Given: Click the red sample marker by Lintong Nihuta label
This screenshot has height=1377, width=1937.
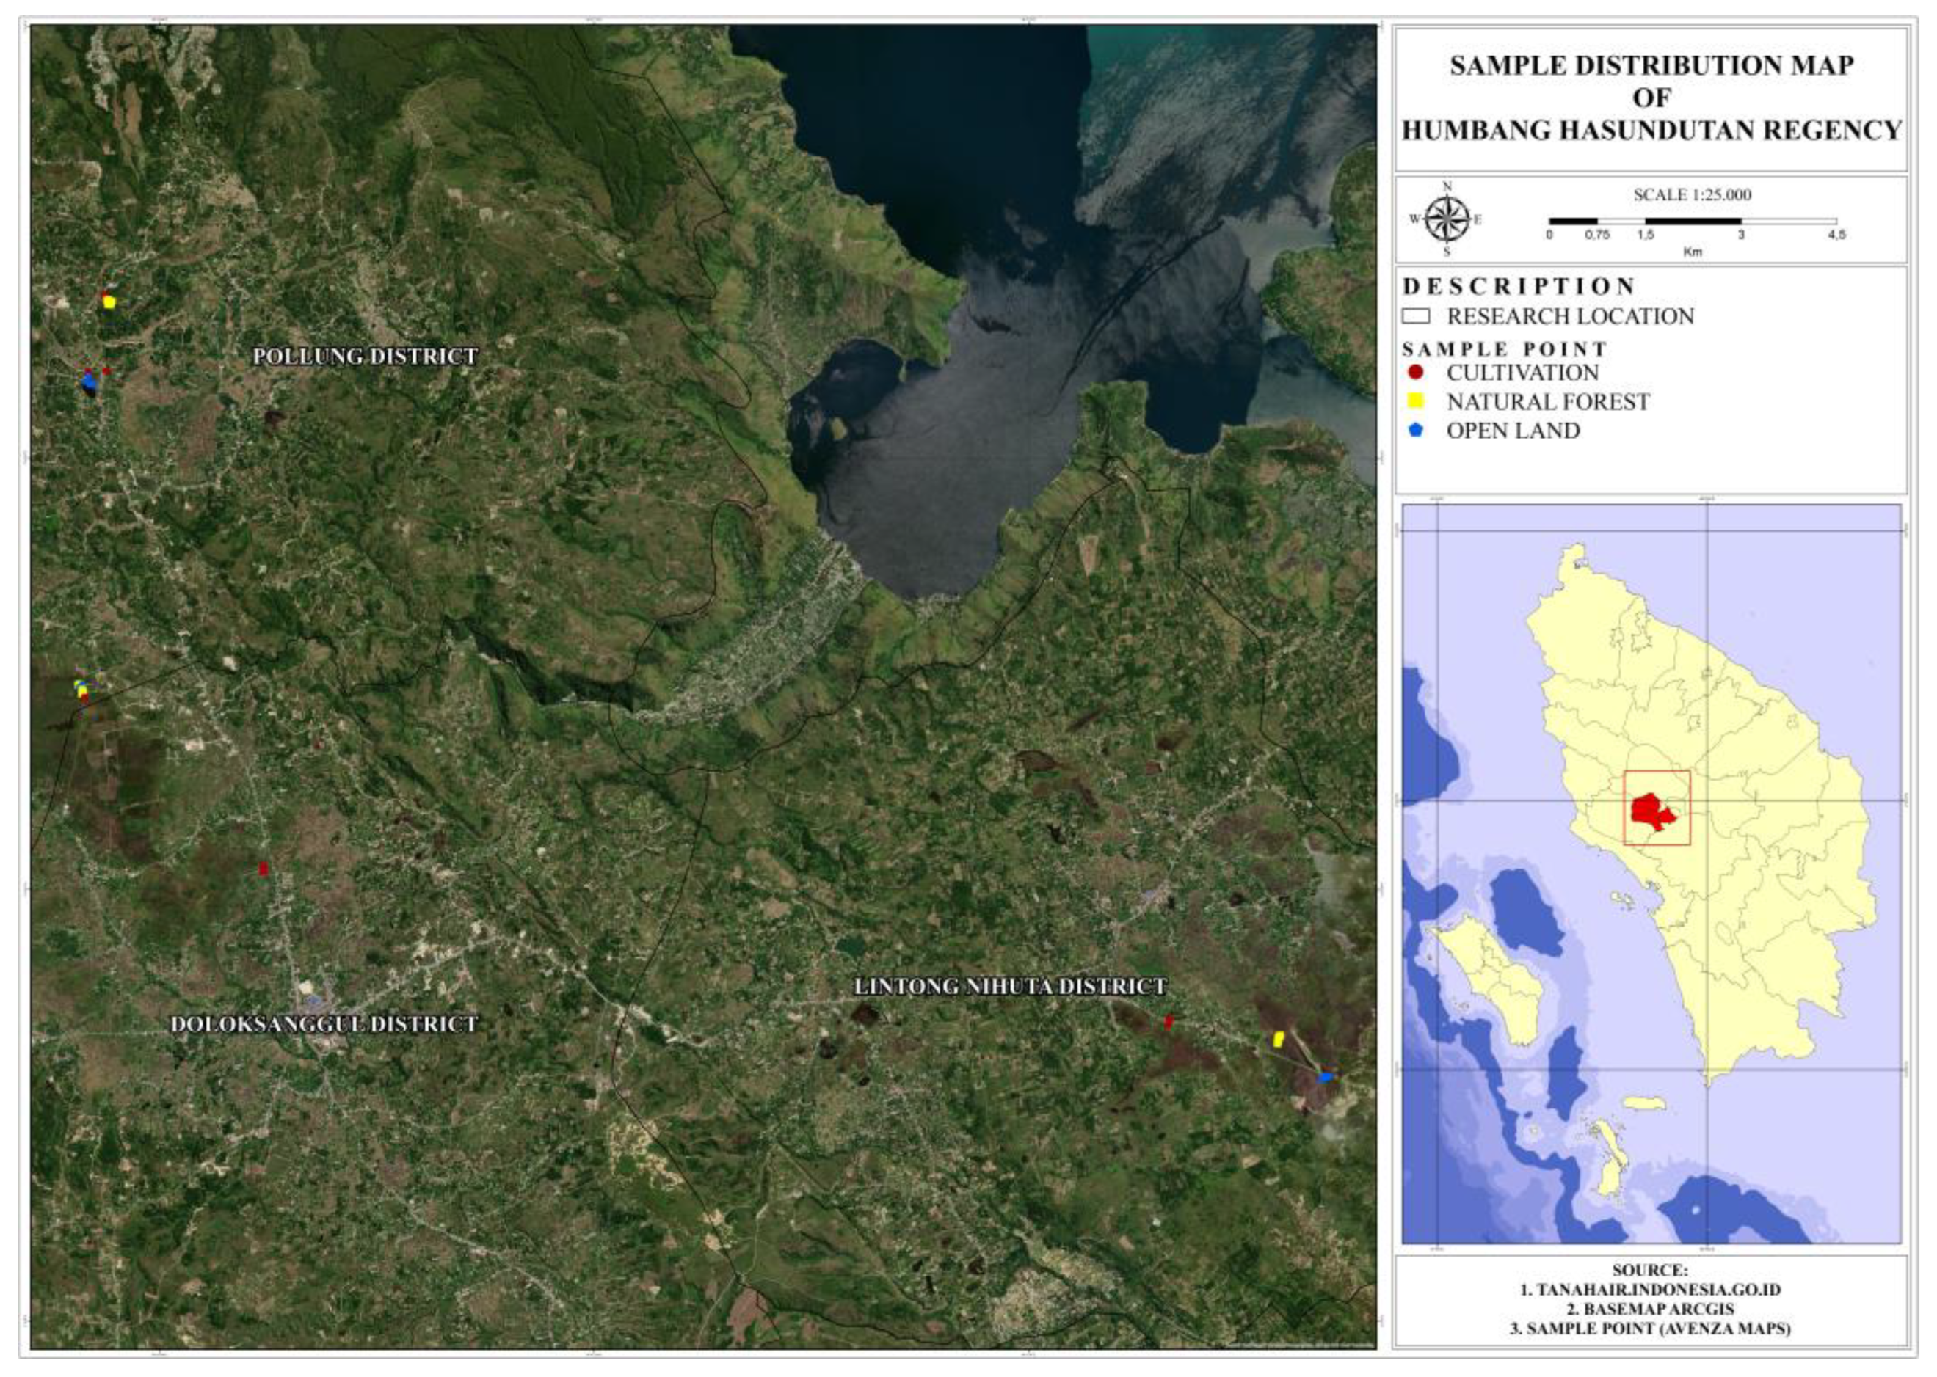Looking at the screenshot, I should (x=1169, y=1022).
